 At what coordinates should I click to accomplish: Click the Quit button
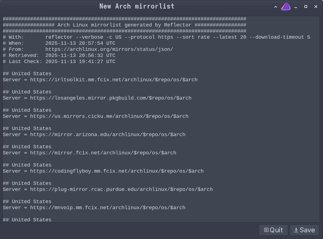[273, 230]
